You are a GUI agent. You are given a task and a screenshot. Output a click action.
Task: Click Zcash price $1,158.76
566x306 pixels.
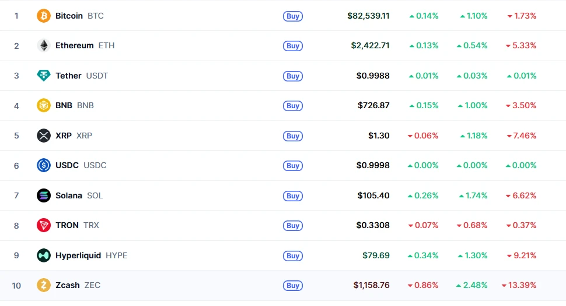372,285
